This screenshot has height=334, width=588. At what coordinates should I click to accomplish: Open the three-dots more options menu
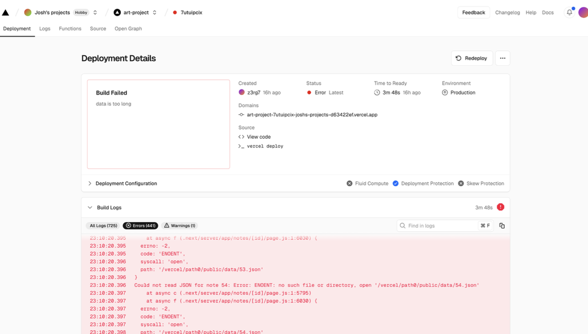502,58
